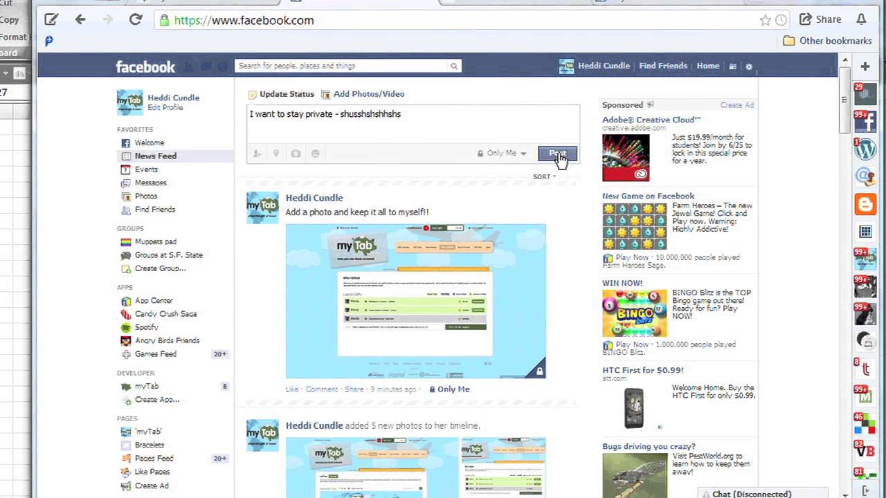Open myTab screenshot photo in post
The image size is (886, 498).
click(x=415, y=301)
